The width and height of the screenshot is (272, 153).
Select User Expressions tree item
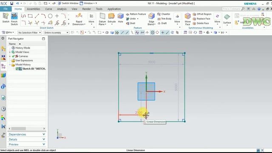click(24, 60)
